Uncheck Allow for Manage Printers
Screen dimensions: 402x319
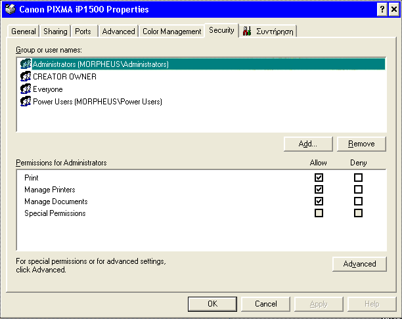point(319,189)
